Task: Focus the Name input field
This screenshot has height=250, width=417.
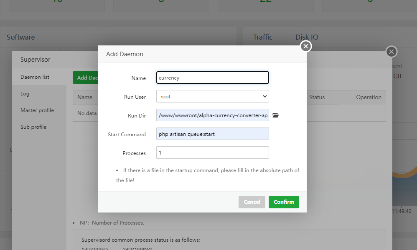Action: (212, 78)
